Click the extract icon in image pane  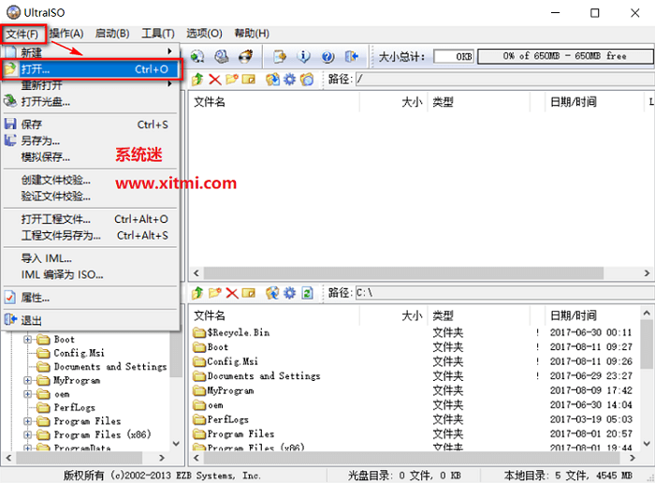pos(272,79)
